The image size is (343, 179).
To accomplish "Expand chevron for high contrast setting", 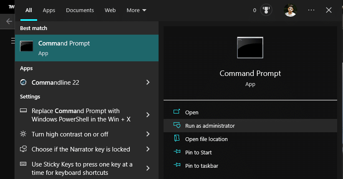I will click(x=148, y=134).
